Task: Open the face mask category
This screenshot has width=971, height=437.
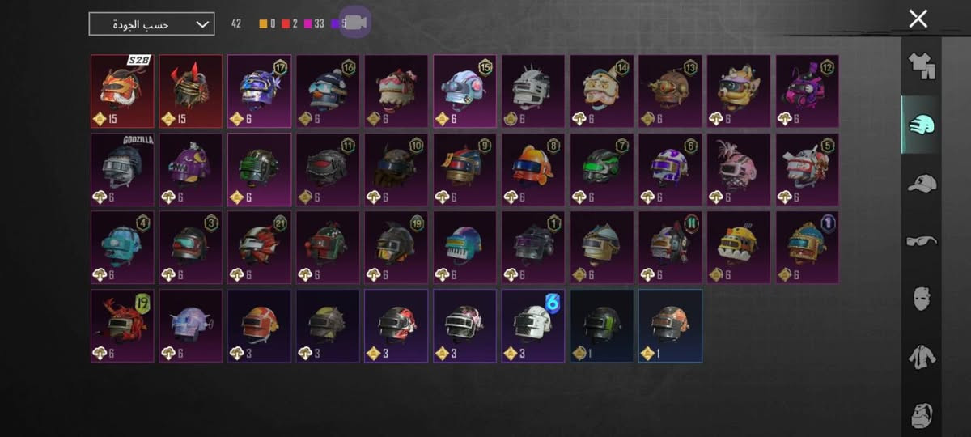Action: pos(922,299)
